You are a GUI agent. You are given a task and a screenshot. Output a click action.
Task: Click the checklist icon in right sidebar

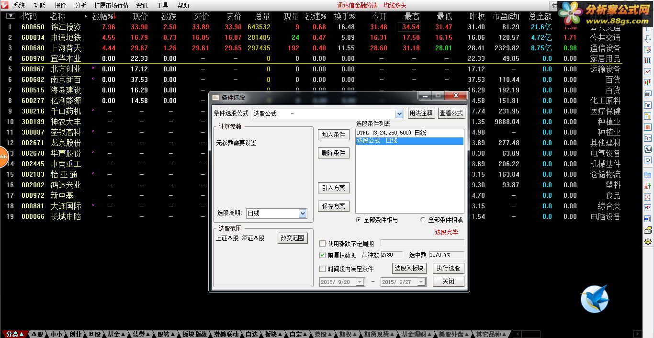tap(648, 49)
